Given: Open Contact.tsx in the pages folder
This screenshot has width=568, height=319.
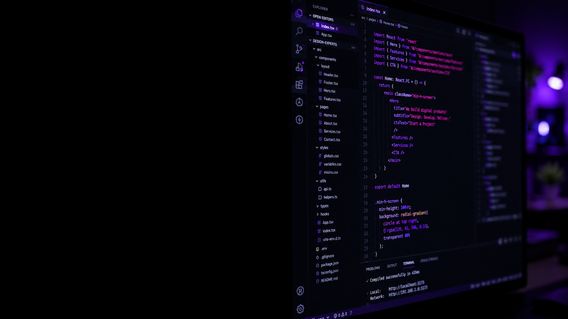Looking at the screenshot, I should (x=332, y=140).
